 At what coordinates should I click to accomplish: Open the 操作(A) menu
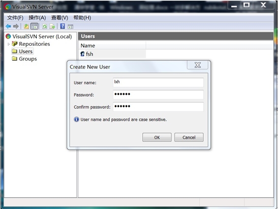click(37, 18)
